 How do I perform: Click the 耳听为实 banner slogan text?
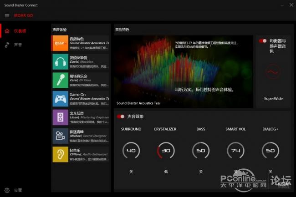204,90
